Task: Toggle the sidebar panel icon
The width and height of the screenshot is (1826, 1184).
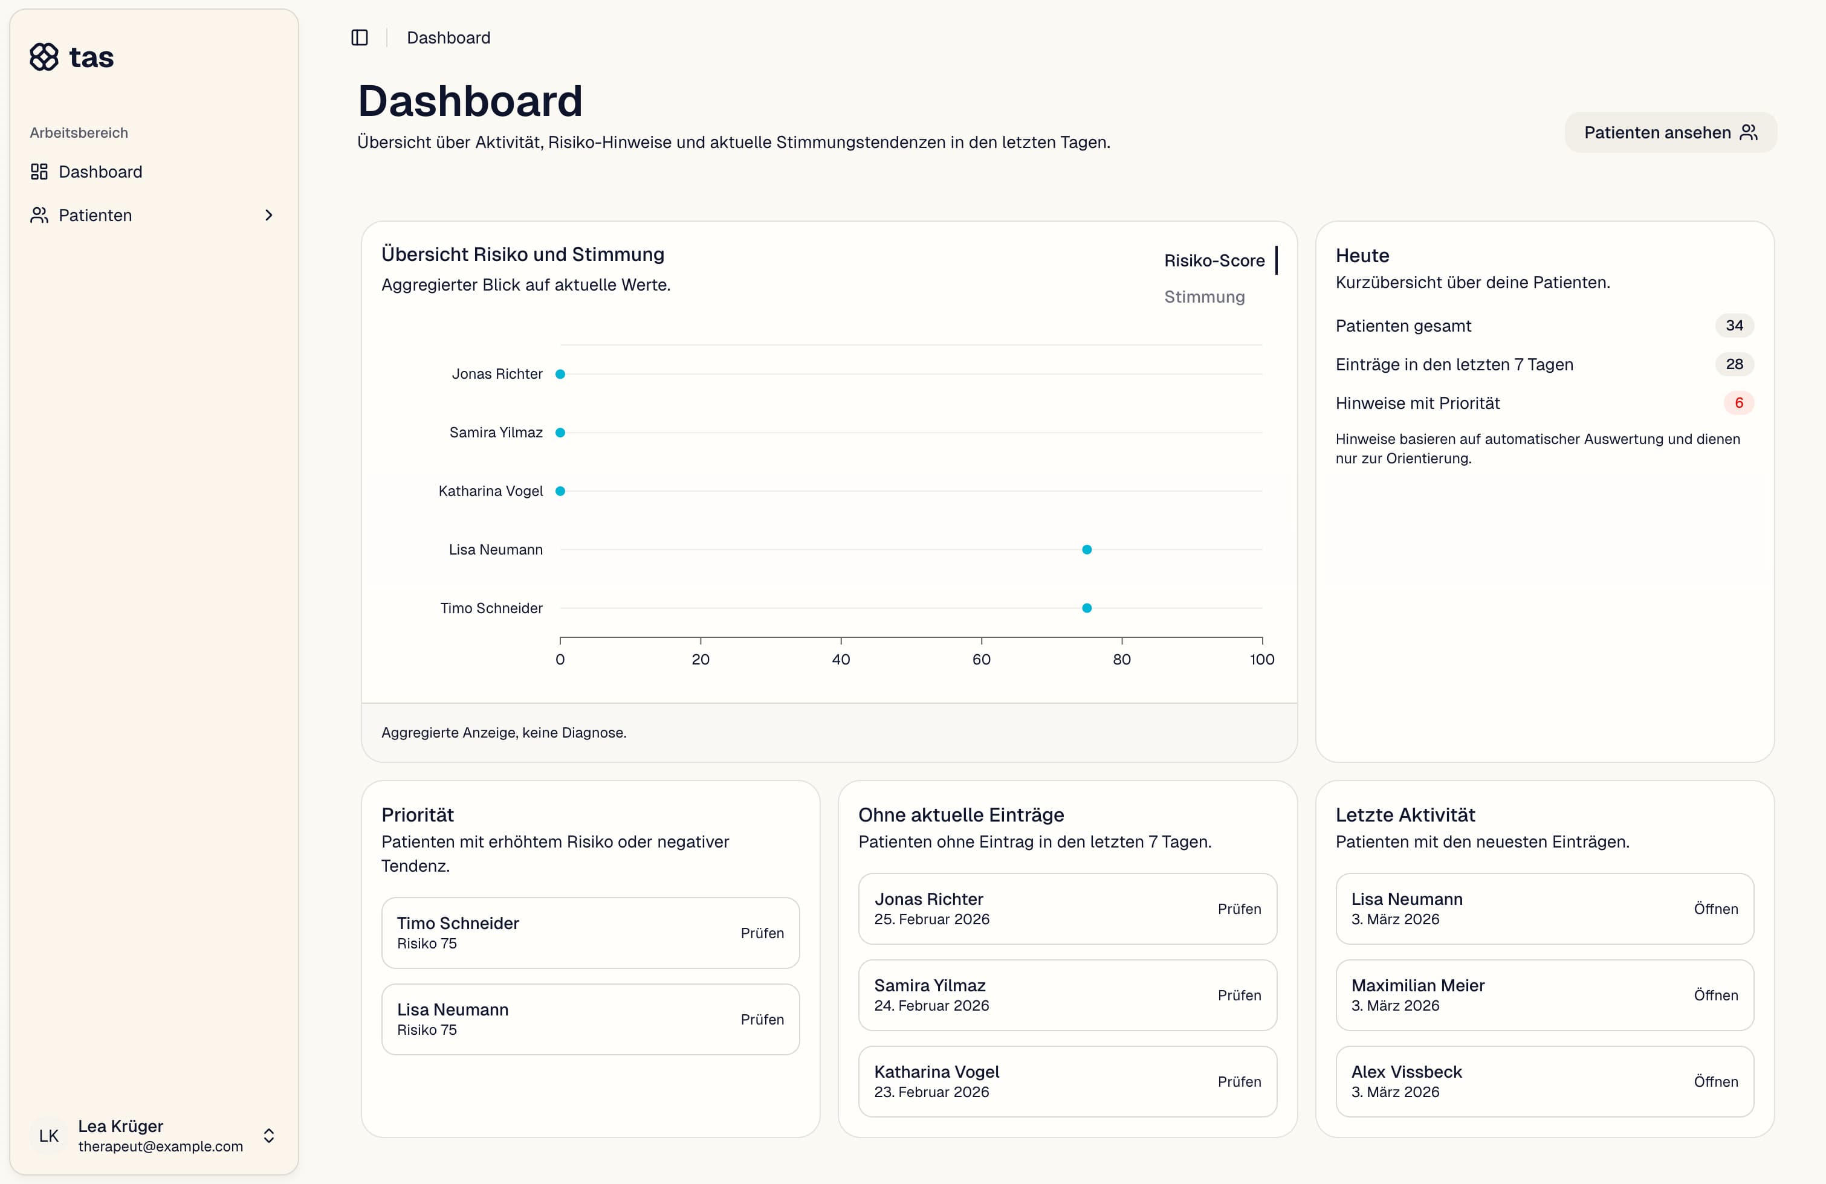Action: (x=360, y=37)
